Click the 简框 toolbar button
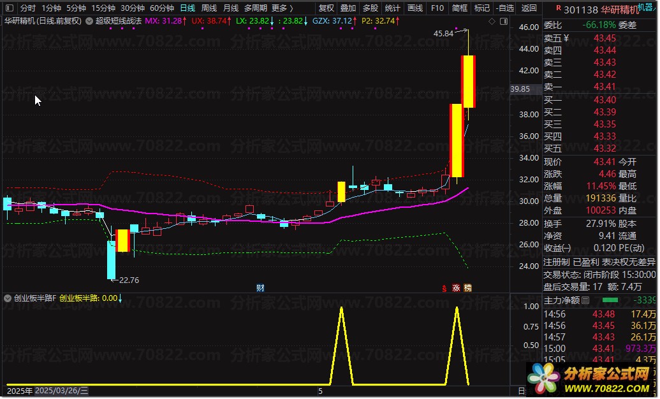This screenshot has width=660, height=399. coord(460,8)
